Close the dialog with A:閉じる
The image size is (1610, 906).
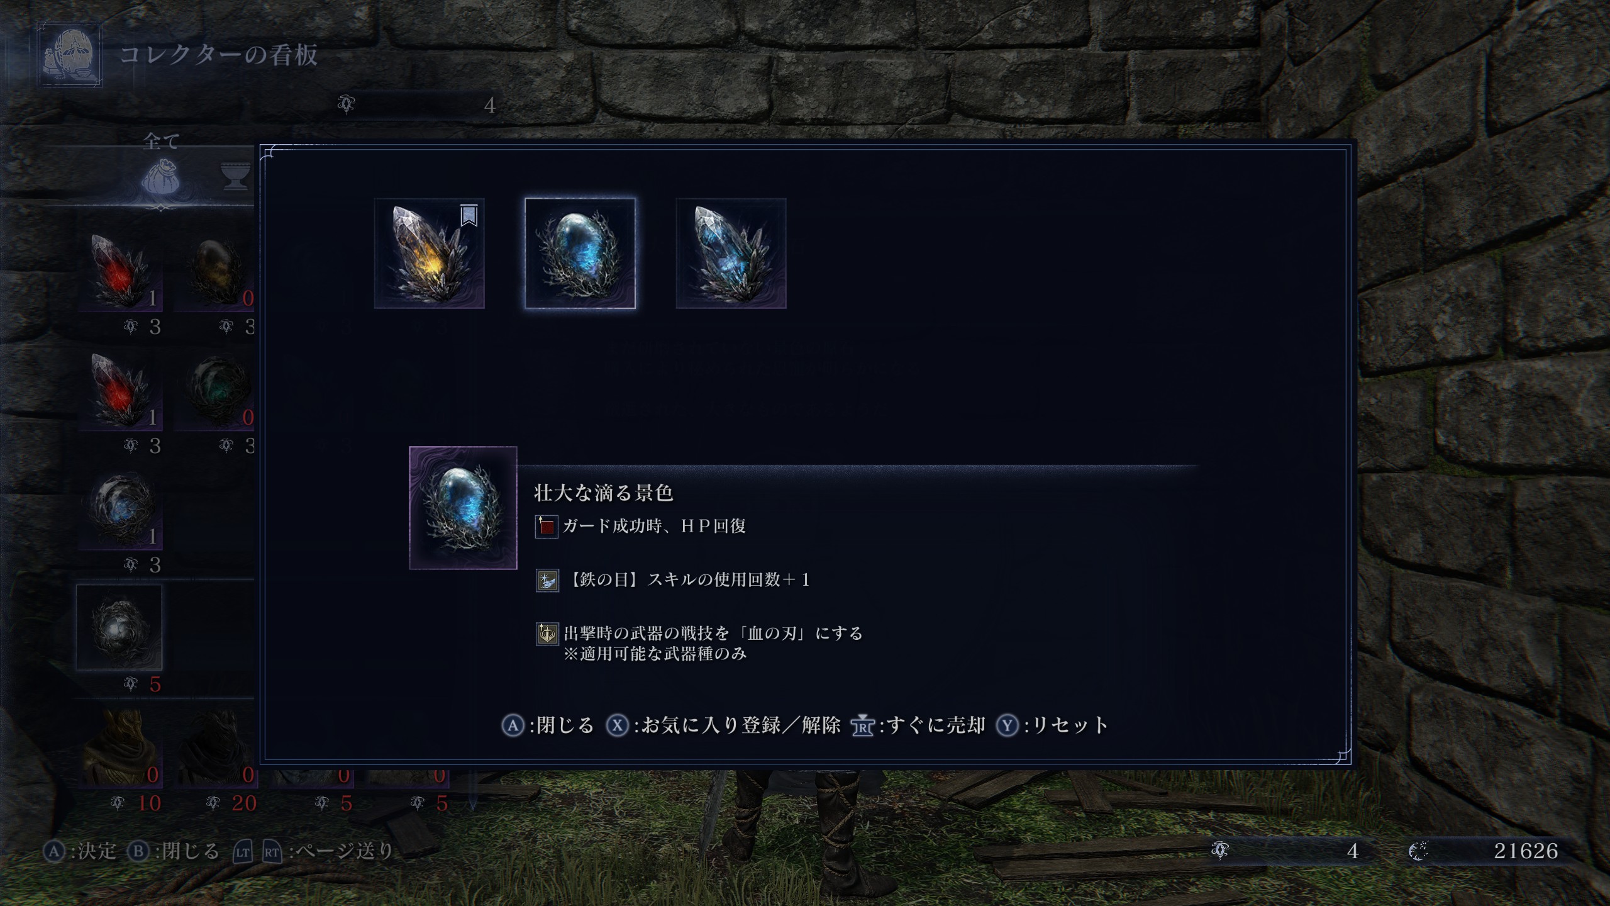point(548,725)
